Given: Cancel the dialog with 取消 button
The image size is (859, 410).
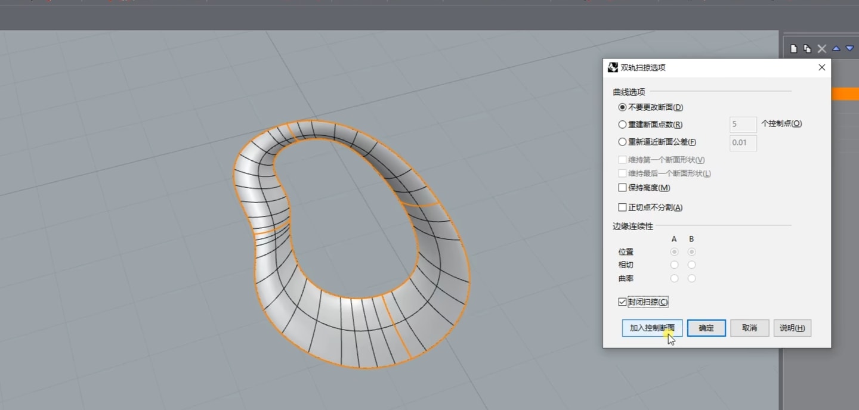Looking at the screenshot, I should [x=749, y=328].
